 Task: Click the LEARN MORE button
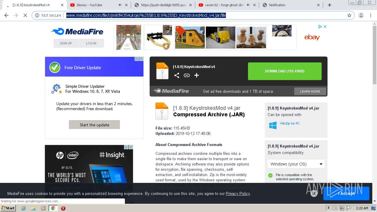(310, 91)
